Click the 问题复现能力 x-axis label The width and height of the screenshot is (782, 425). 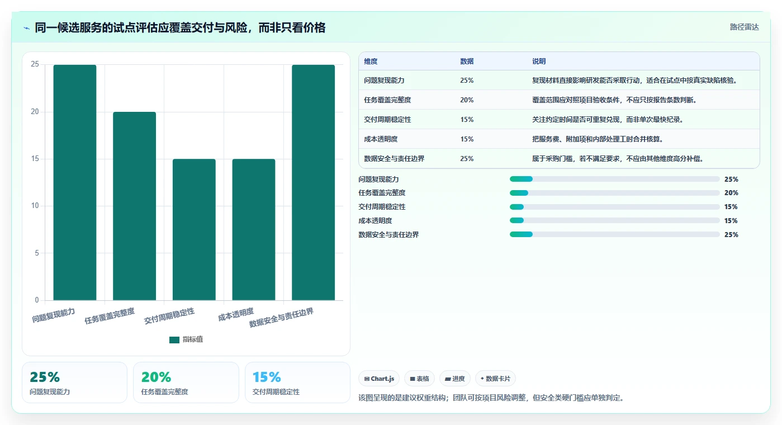[x=54, y=315]
